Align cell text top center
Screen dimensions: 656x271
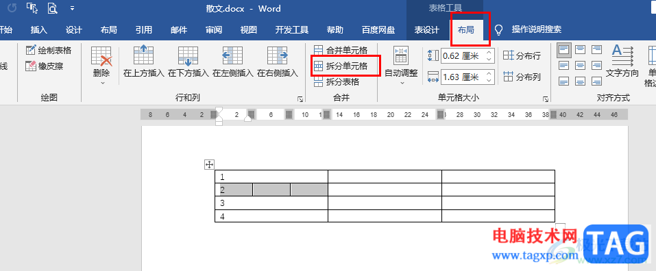click(580, 50)
